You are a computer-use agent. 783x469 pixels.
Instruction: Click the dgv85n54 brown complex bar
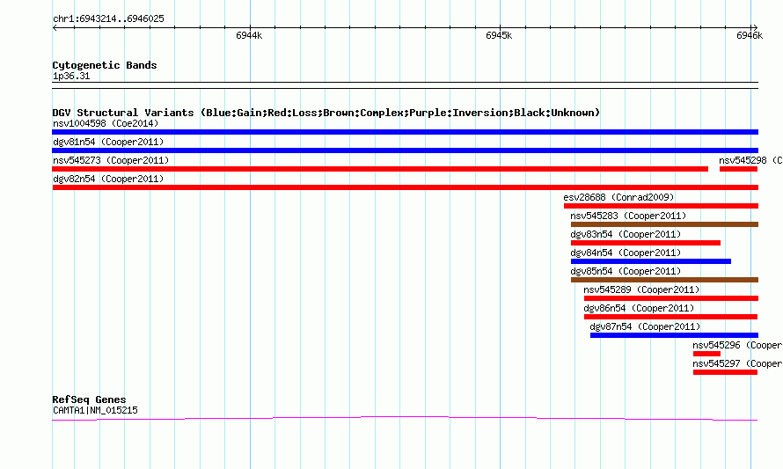coord(664,280)
